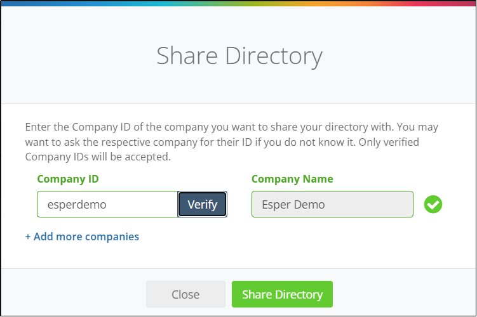Image resolution: width=477 pixels, height=317 pixels.
Task: Open the Add more companies link
Action: point(82,236)
